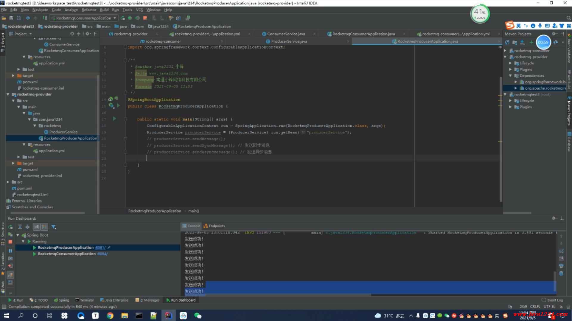Click the Rerun icon in Run Dashboard
Image resolution: width=572 pixels, height=321 pixels.
(x=10, y=227)
